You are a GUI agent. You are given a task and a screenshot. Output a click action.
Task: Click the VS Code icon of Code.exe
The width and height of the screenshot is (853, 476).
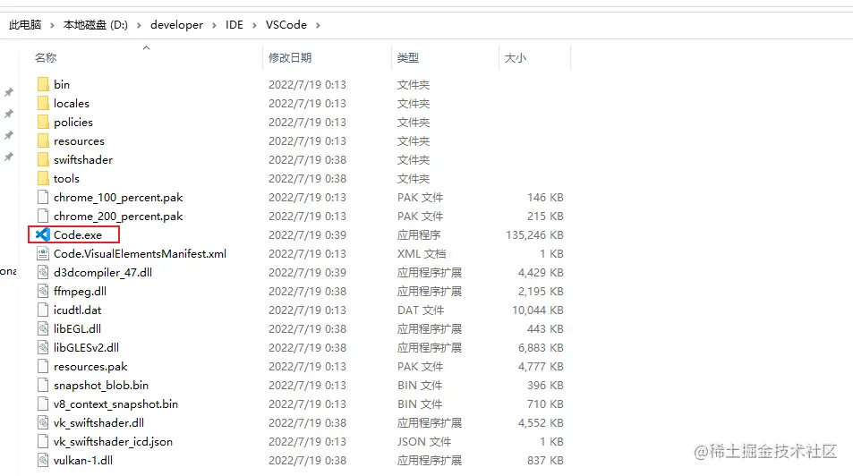click(x=42, y=235)
